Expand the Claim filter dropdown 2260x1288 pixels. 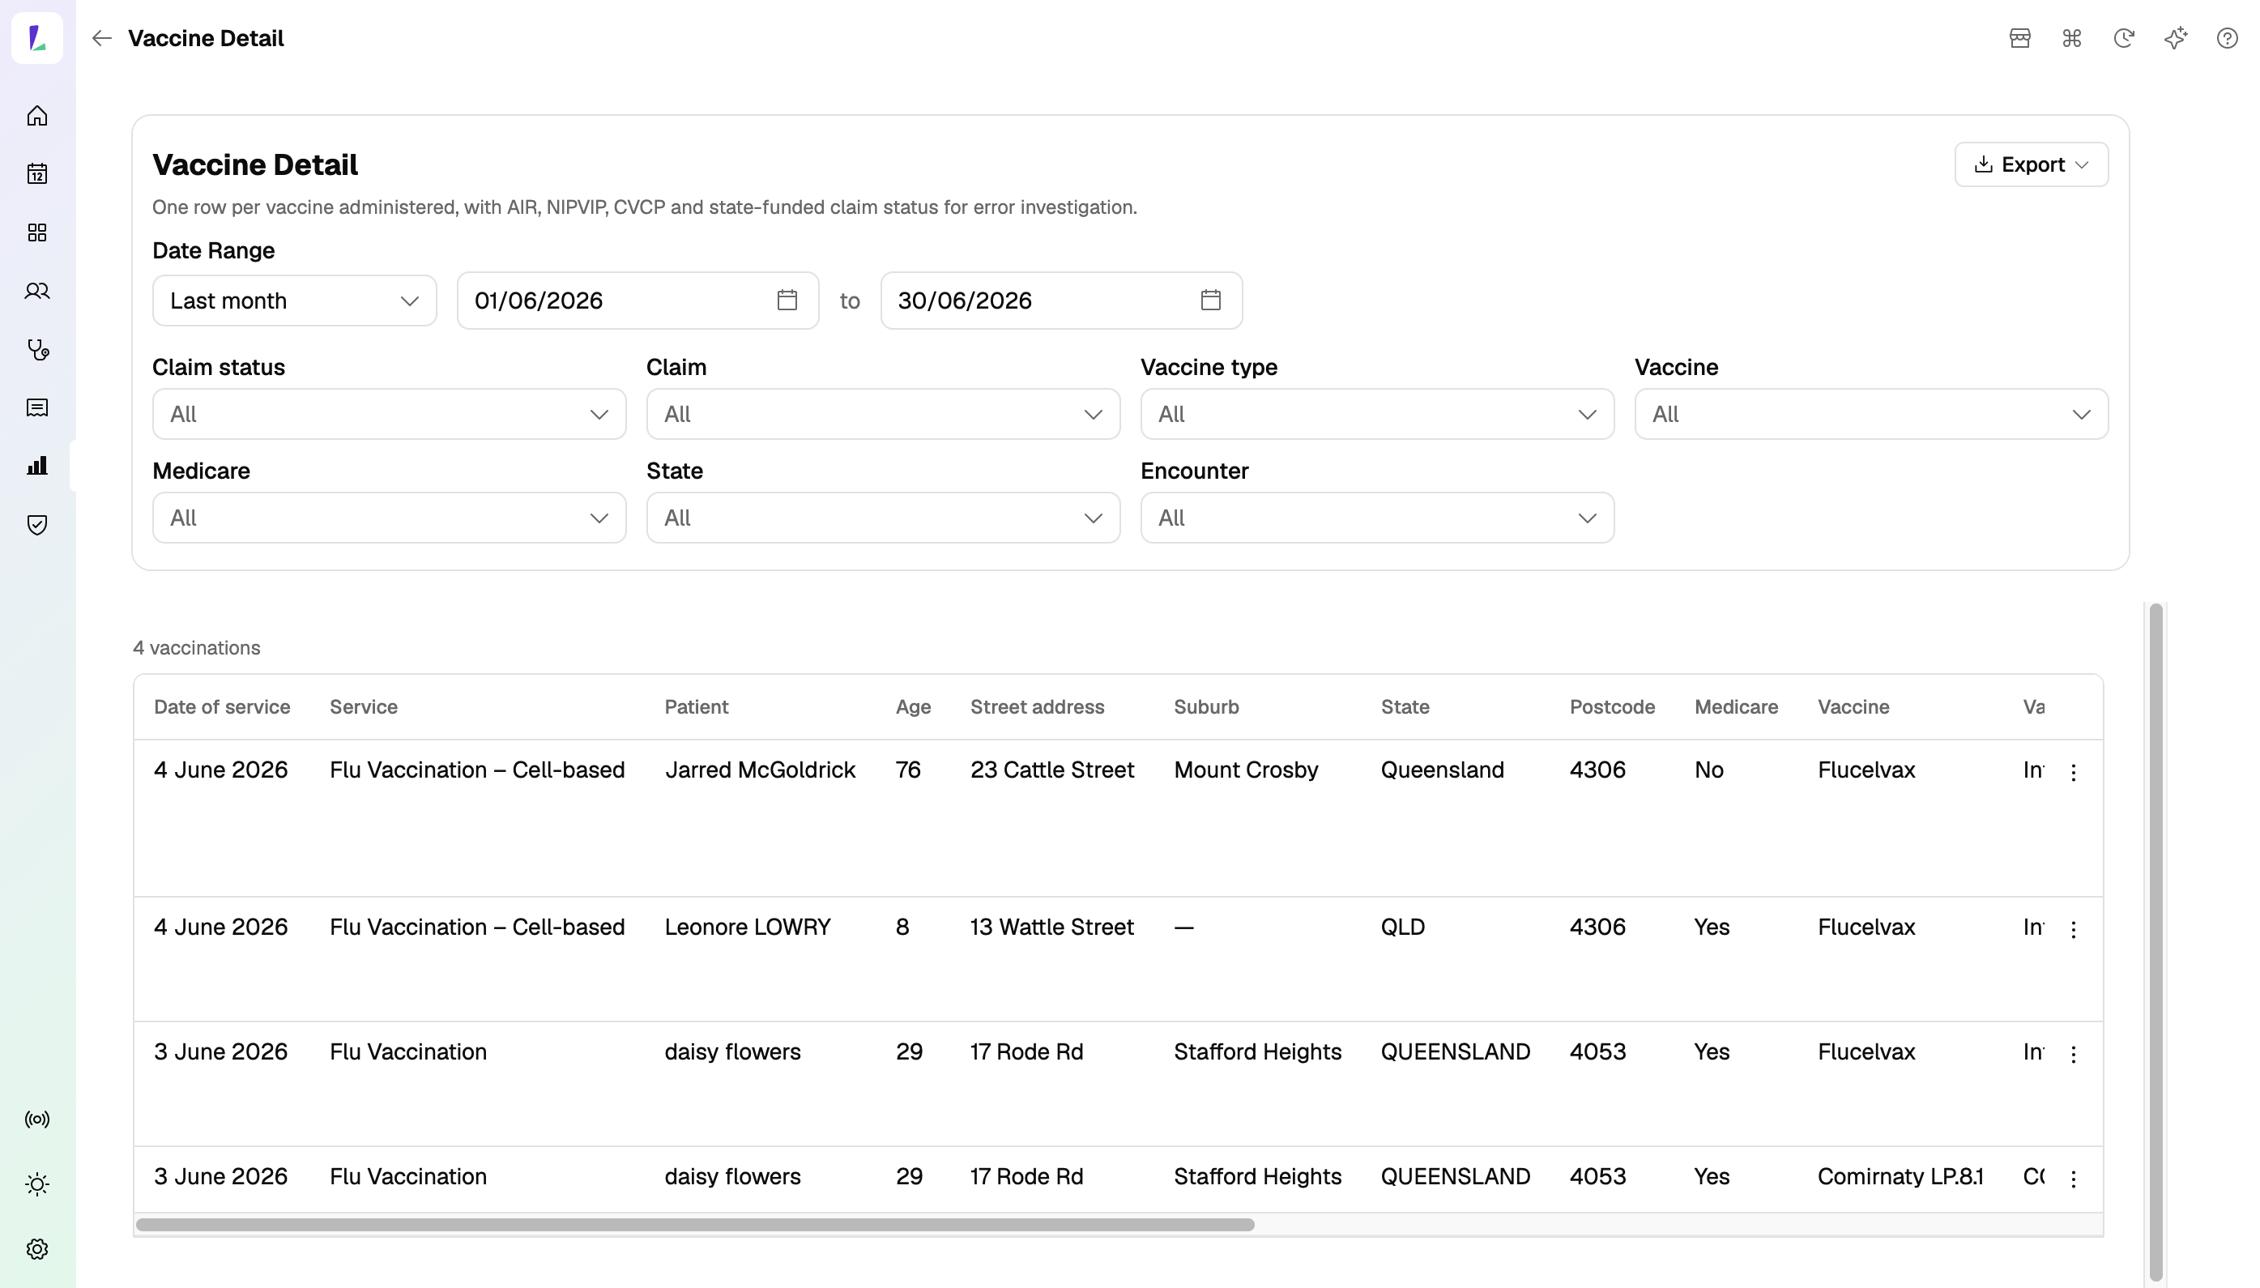(x=883, y=414)
